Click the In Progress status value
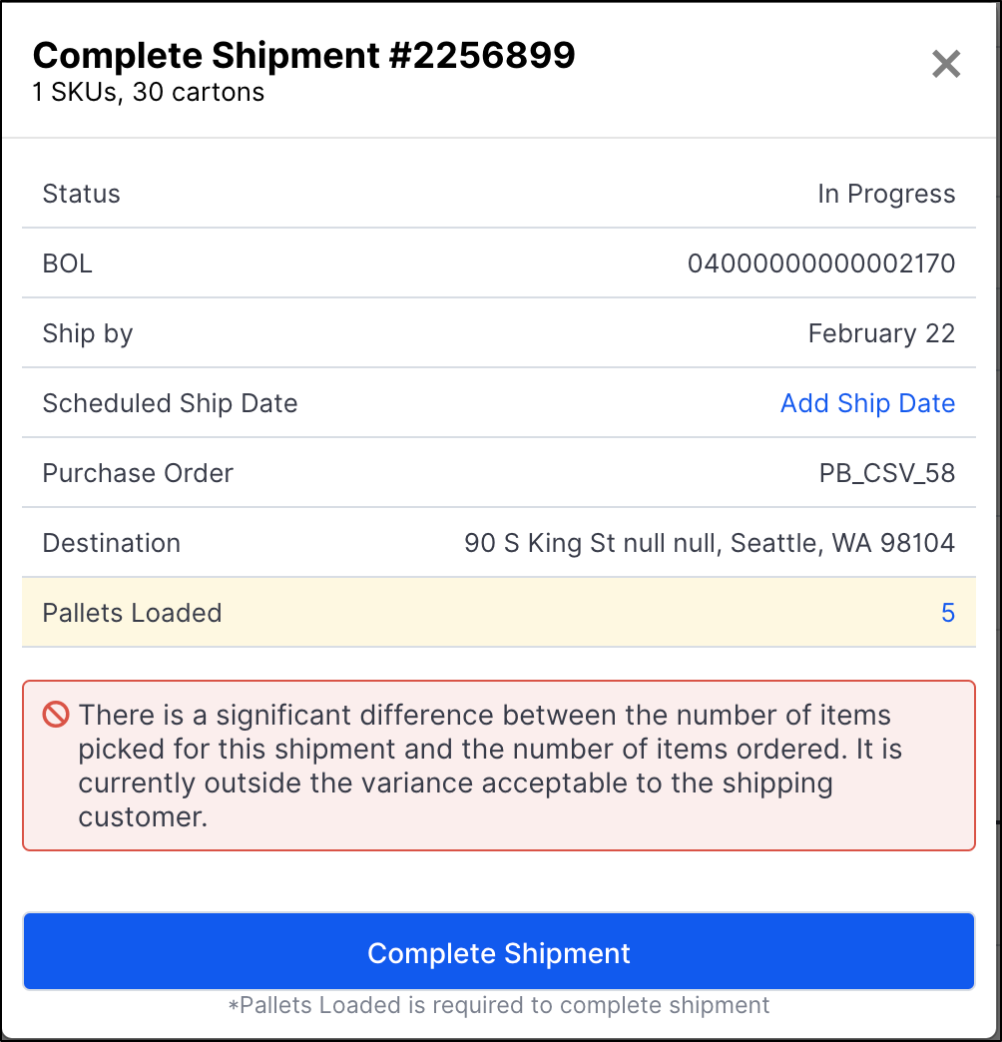Screen dimensions: 1002x1042 point(885,194)
